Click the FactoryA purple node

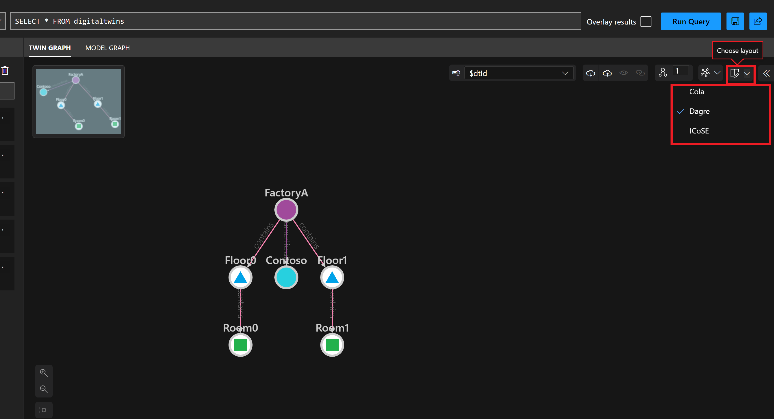(286, 210)
